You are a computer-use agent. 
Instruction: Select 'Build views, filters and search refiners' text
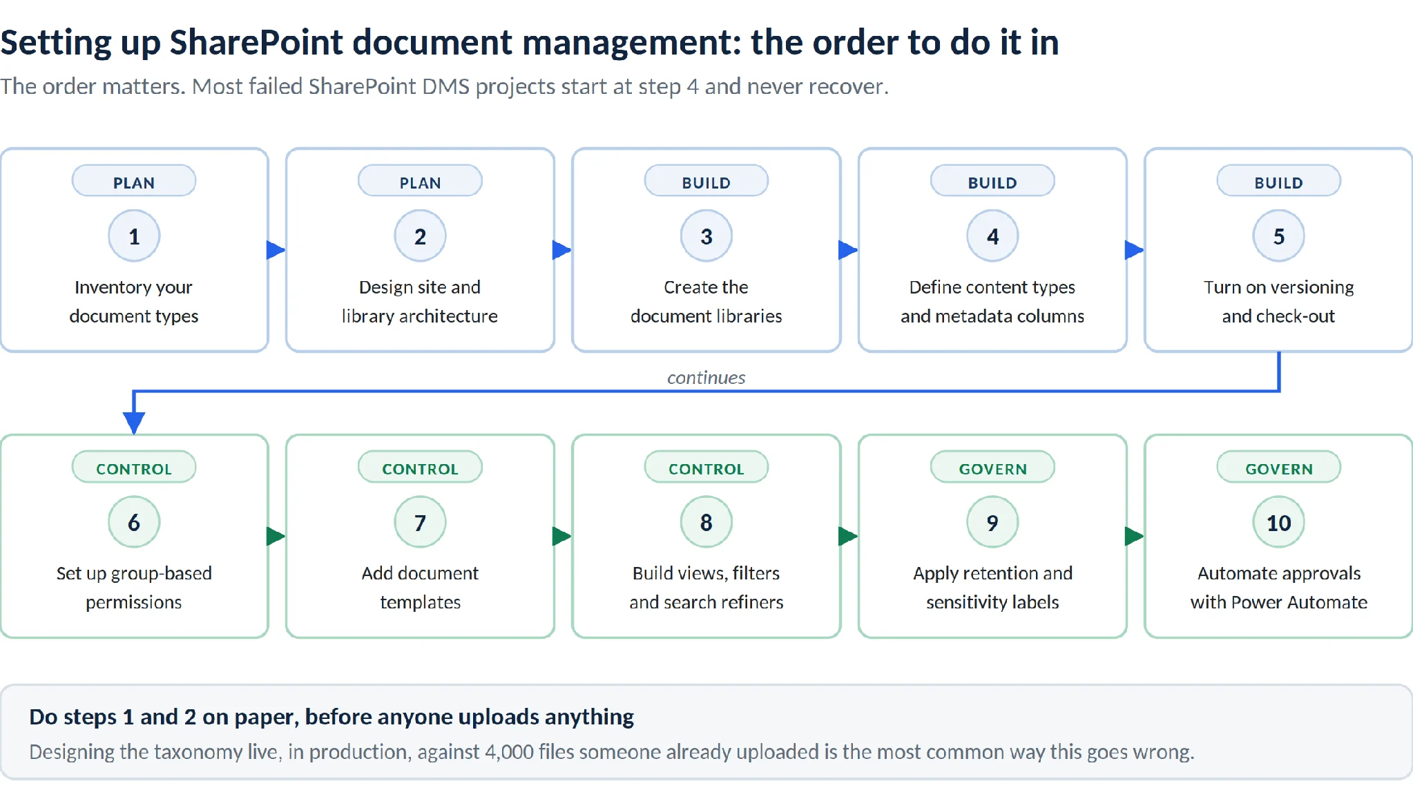tap(706, 588)
